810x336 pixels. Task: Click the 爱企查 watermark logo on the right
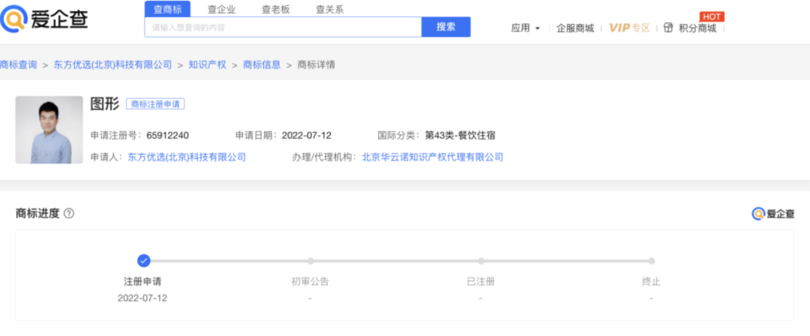pyautogui.click(x=773, y=214)
